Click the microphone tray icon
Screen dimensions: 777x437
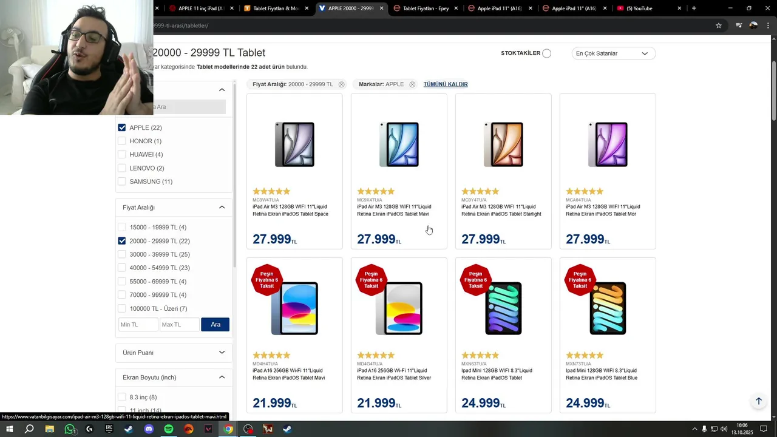(704, 429)
